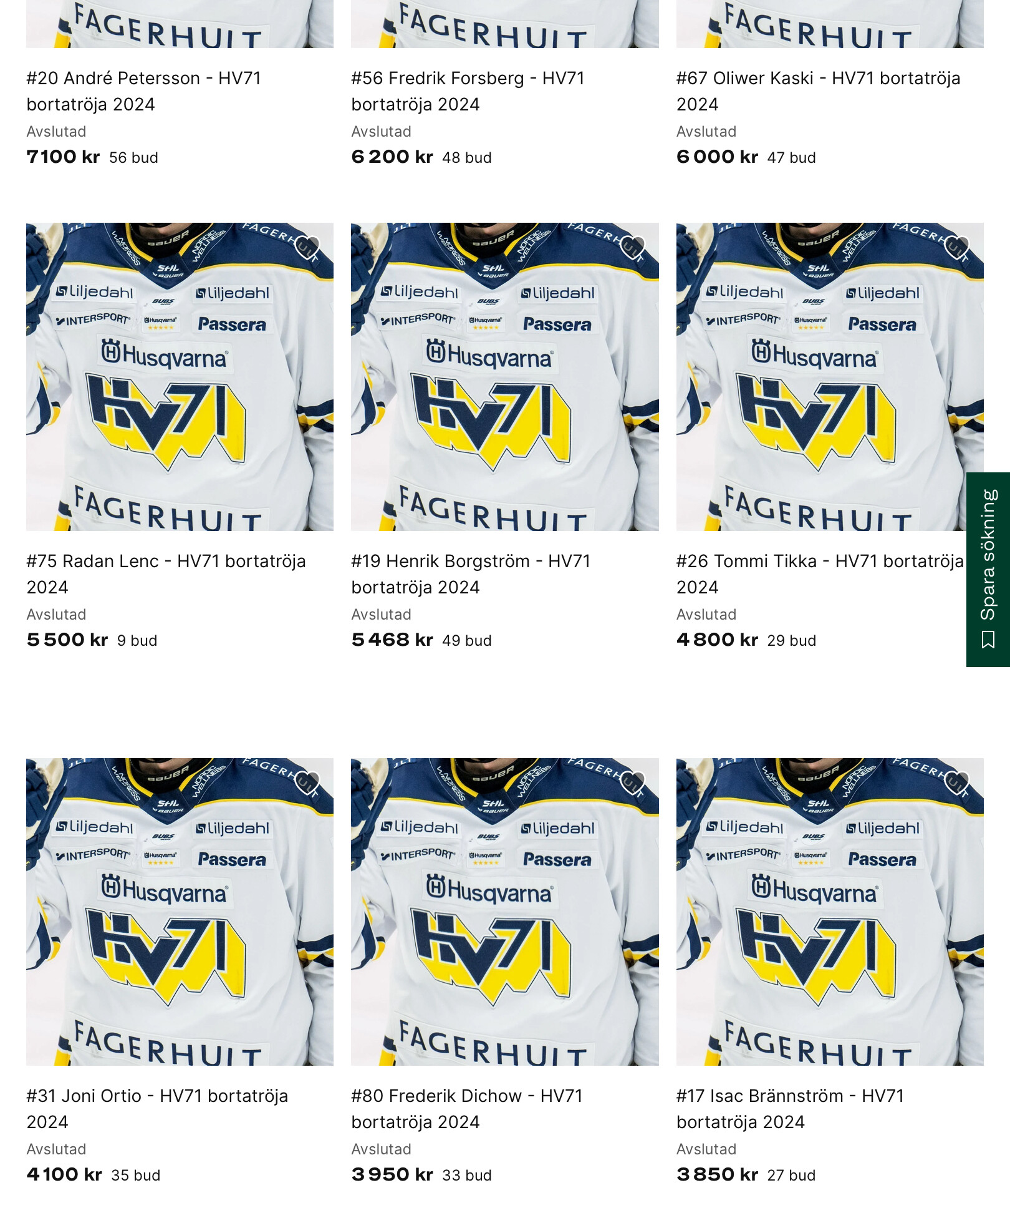Click the 5 468 kr price of Borgström jersey
The height and width of the screenshot is (1218, 1010).
pyautogui.click(x=392, y=640)
